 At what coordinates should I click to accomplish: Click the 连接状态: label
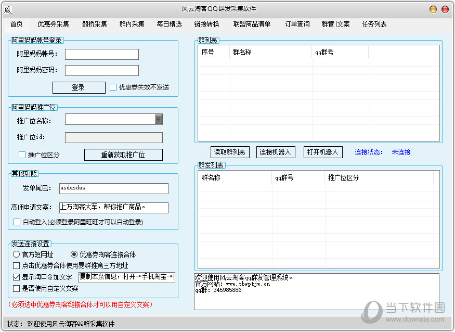point(369,152)
